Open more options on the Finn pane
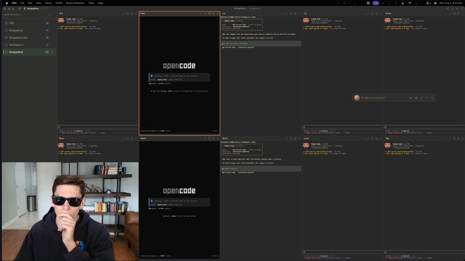The image size is (465, 261). [x=201, y=13]
